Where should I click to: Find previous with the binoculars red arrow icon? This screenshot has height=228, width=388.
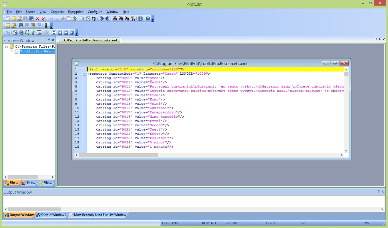pos(121,19)
